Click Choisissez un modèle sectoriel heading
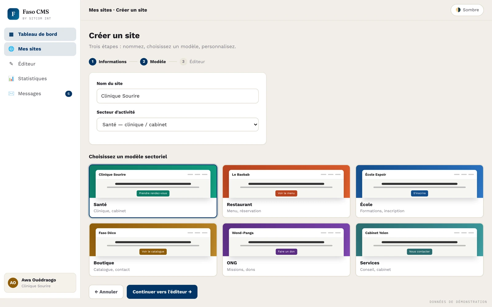 click(x=128, y=157)
